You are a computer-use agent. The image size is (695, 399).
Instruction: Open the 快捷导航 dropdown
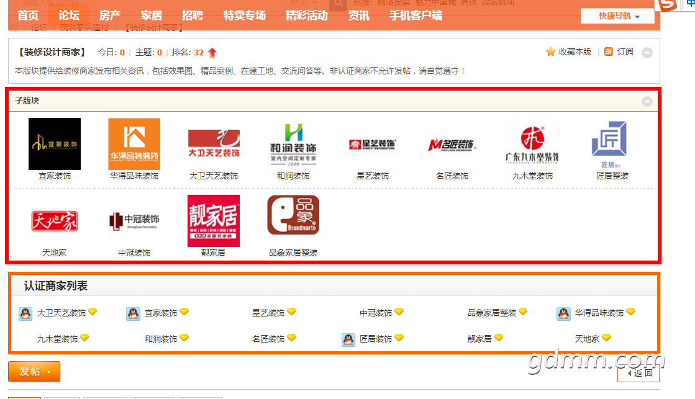(617, 16)
